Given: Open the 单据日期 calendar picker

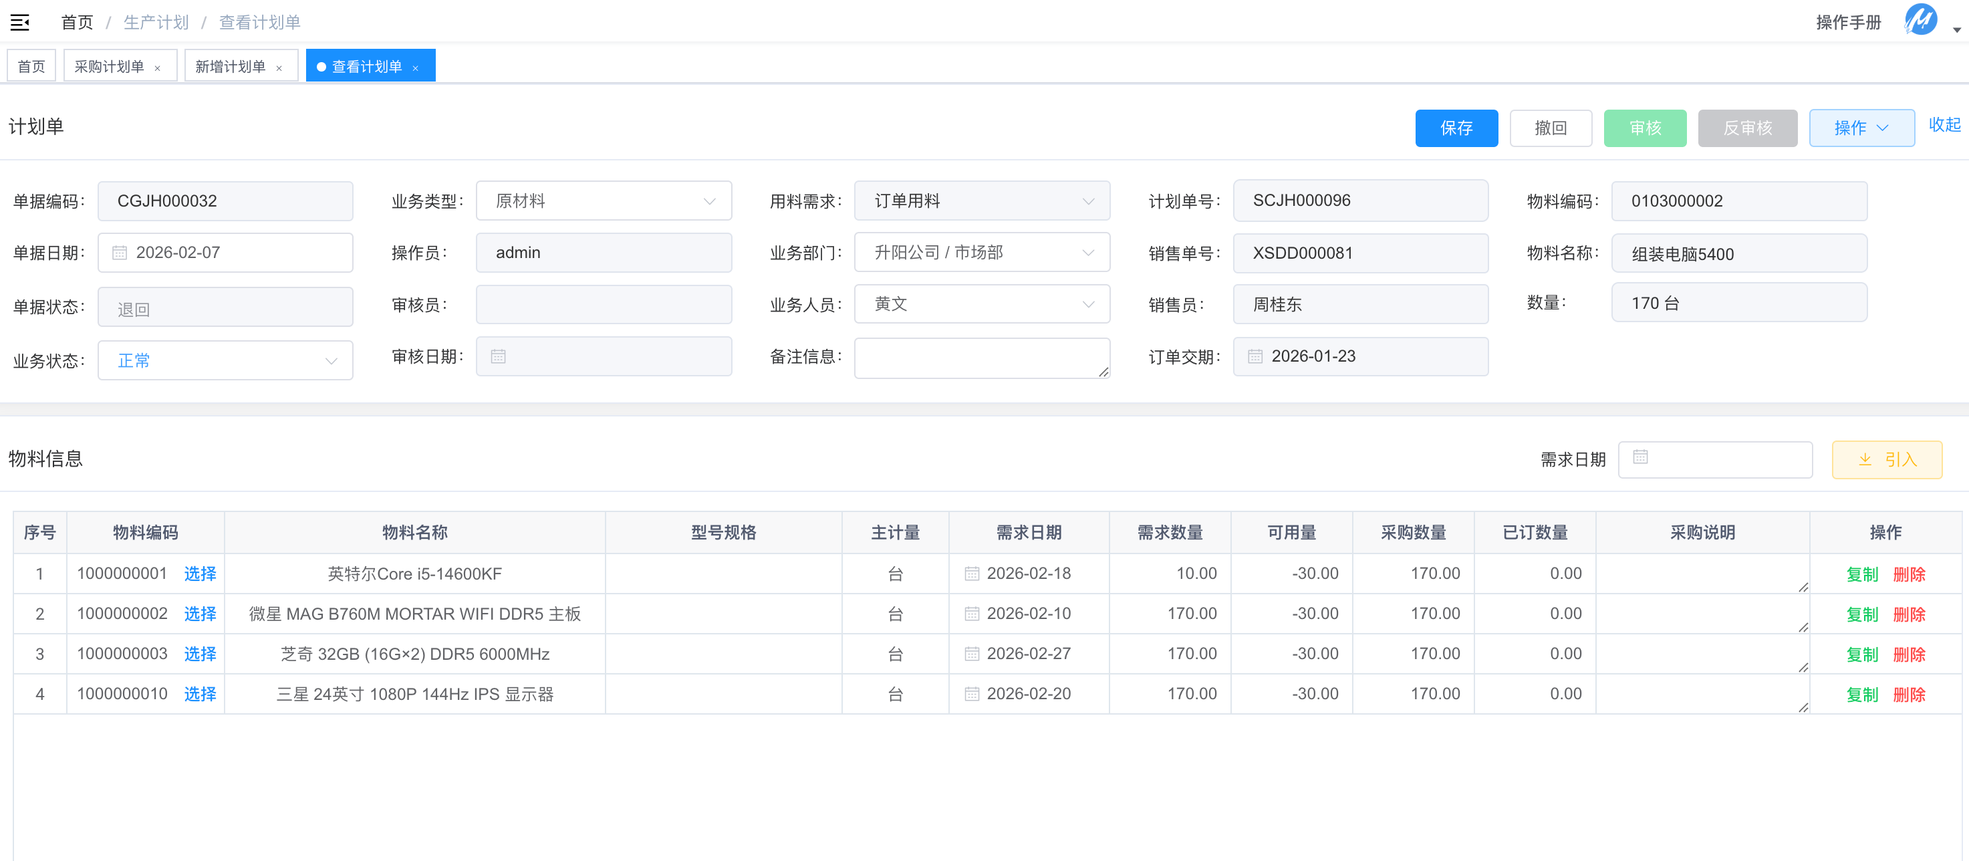Looking at the screenshot, I should click(120, 252).
